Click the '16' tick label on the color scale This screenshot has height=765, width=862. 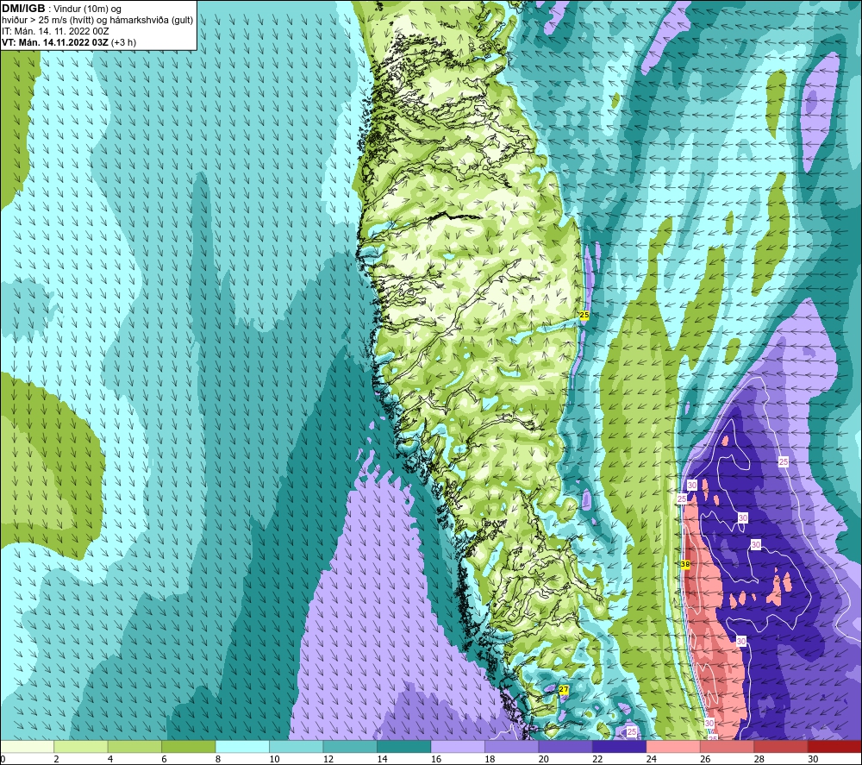[x=436, y=759]
